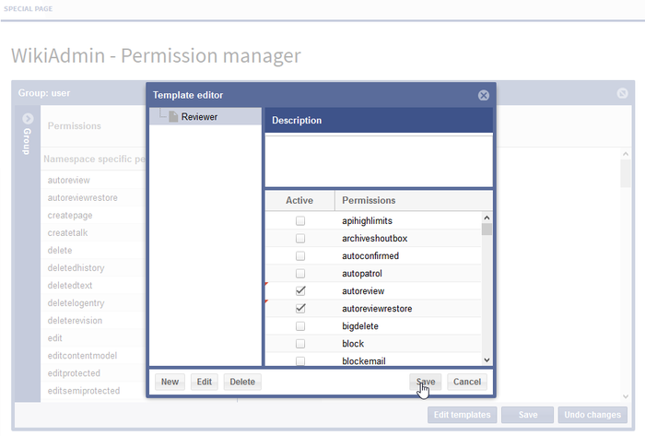Select the Reviewer template page icon
Screen dimensions: 645x436
173,117
